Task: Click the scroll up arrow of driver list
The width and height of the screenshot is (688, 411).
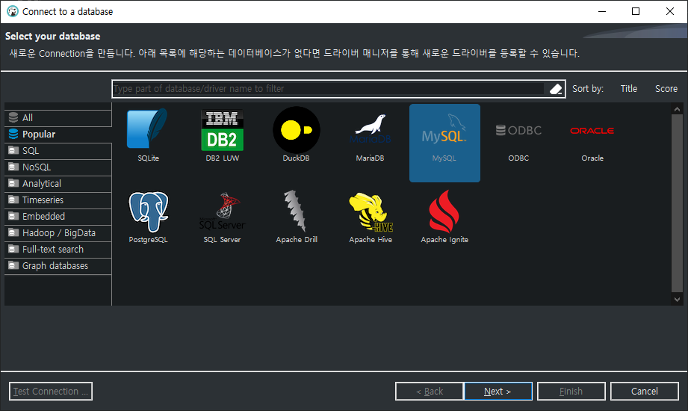Action: coord(677,109)
